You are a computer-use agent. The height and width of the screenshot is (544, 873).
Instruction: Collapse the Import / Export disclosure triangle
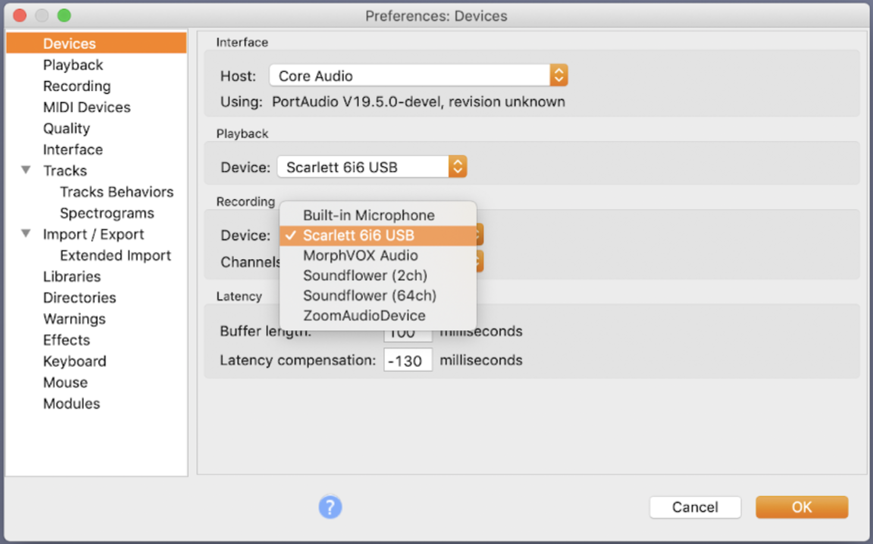[x=26, y=234]
